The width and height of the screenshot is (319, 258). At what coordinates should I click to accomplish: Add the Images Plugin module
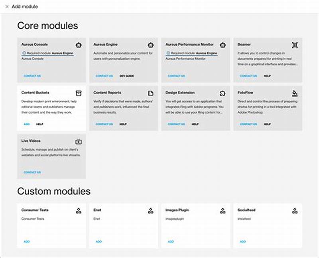point(171,242)
